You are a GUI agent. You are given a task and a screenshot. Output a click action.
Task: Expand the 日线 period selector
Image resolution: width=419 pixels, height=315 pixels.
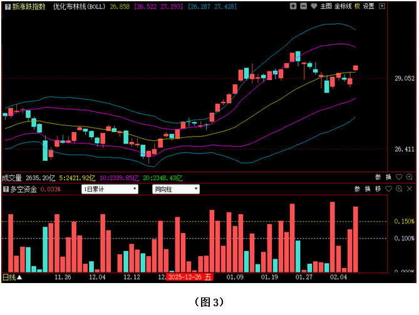pyautogui.click(x=12, y=277)
